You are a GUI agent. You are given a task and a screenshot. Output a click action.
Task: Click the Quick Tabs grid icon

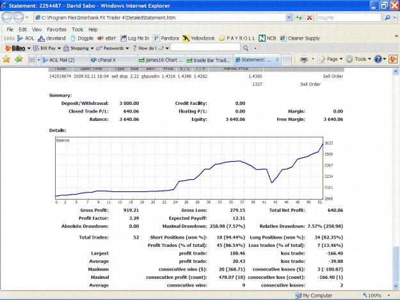coord(32,60)
